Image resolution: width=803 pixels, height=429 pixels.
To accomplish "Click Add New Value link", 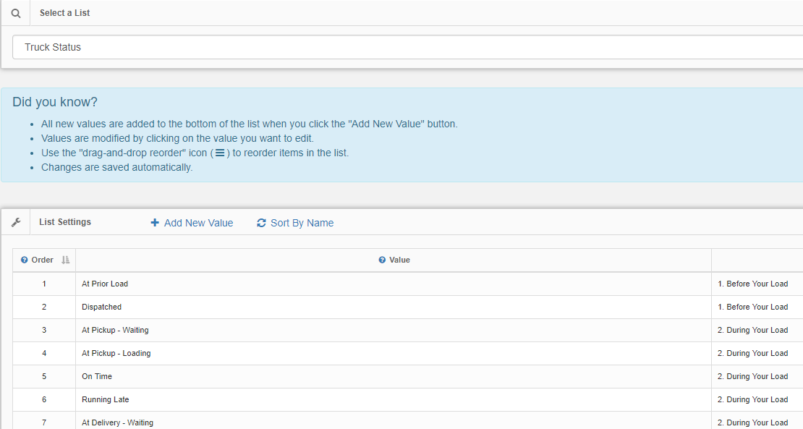I will coord(192,223).
